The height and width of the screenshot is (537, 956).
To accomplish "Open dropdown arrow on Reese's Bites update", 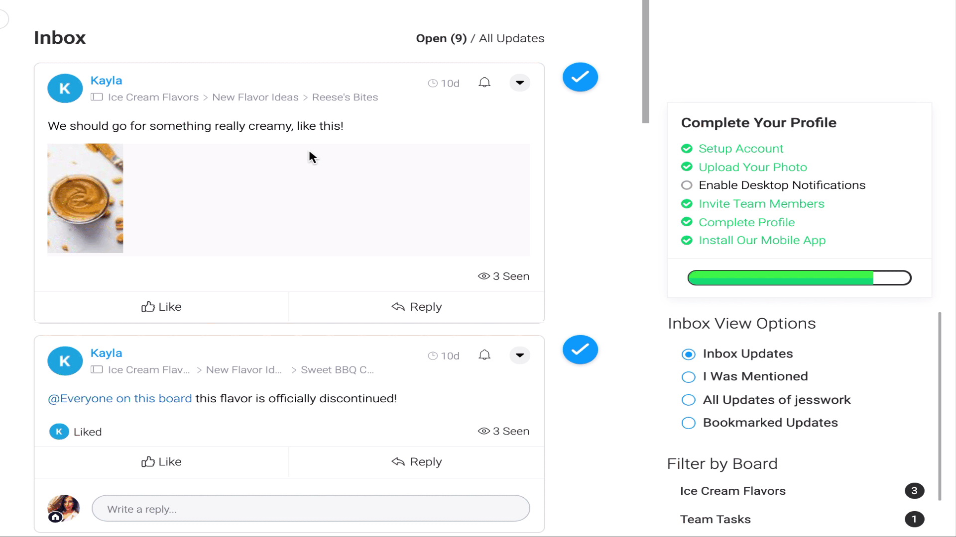I will click(x=520, y=83).
